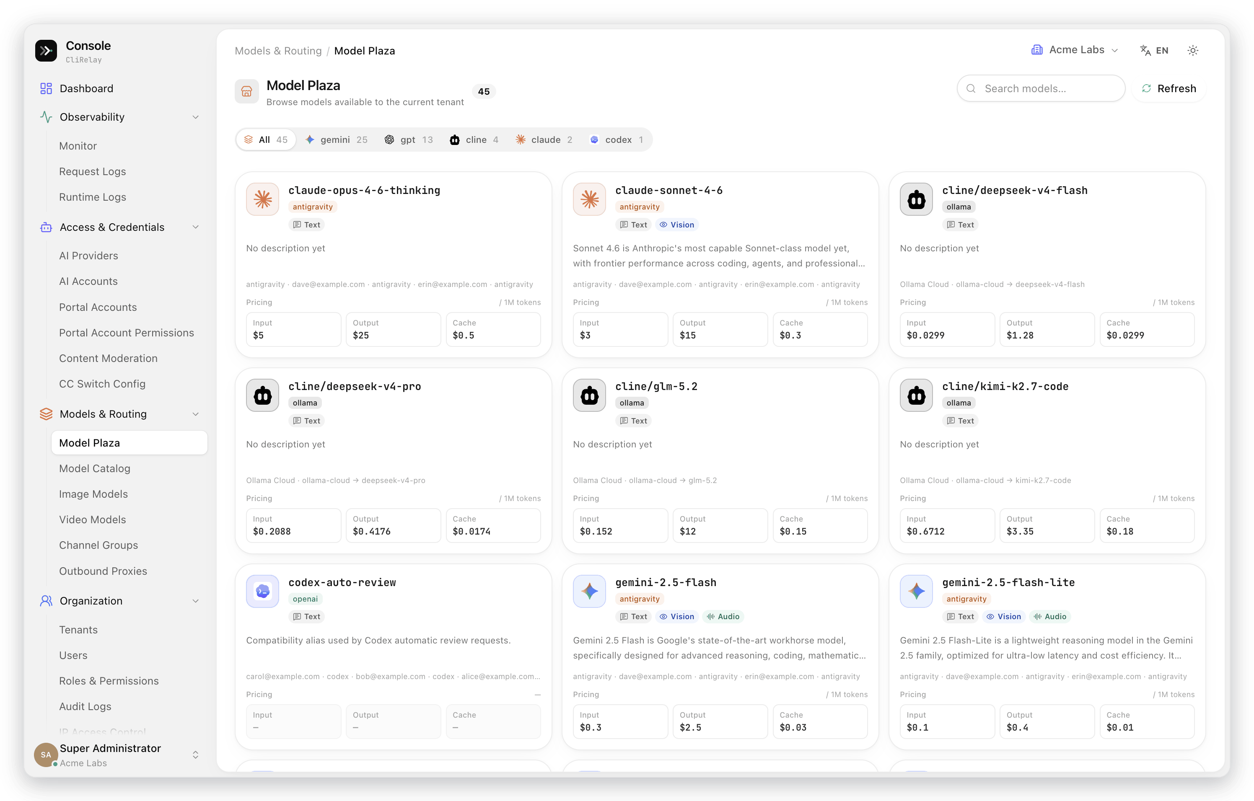Click the Access & Credentials robot icon
1254x801 pixels.
point(46,227)
